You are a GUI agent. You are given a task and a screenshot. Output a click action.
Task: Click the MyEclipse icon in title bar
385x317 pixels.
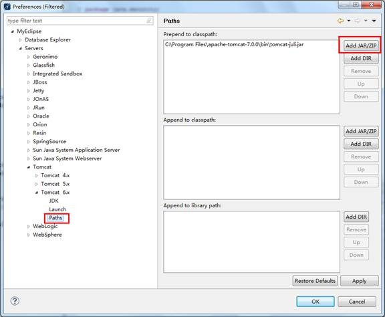pos(7,7)
